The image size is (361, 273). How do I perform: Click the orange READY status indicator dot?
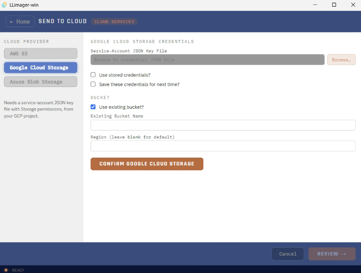[x=6, y=270]
